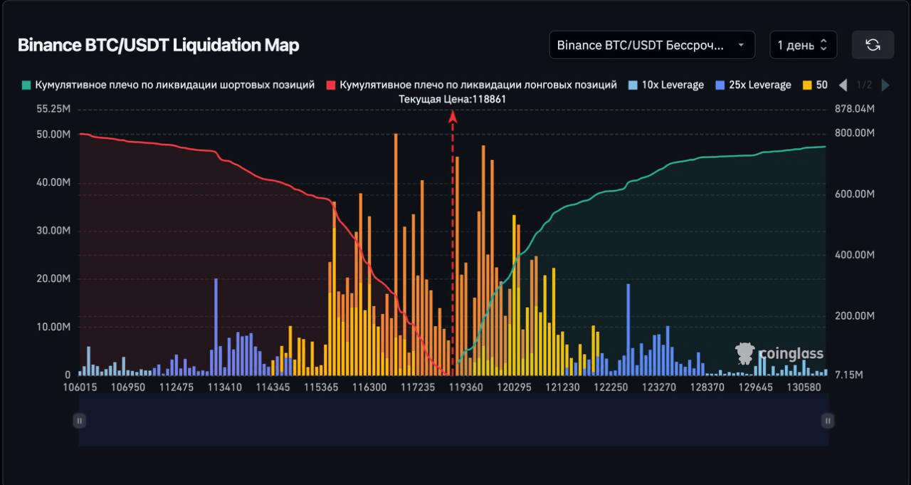Click the 55.25M left axis label

click(53, 109)
